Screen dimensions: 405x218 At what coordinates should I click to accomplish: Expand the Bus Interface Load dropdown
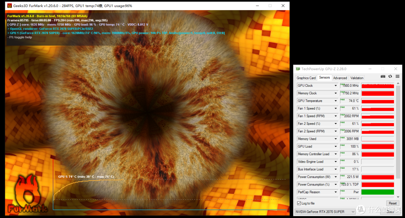336,169
